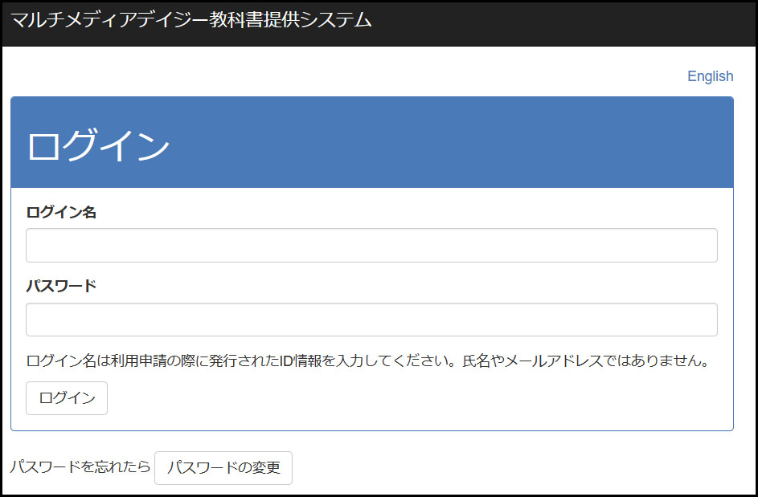Switch page language to English

(x=710, y=76)
